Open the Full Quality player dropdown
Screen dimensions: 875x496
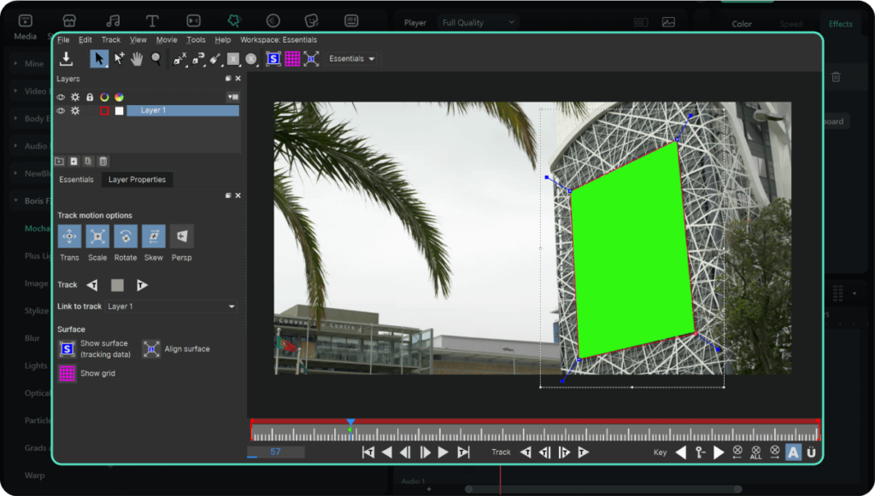pos(478,22)
